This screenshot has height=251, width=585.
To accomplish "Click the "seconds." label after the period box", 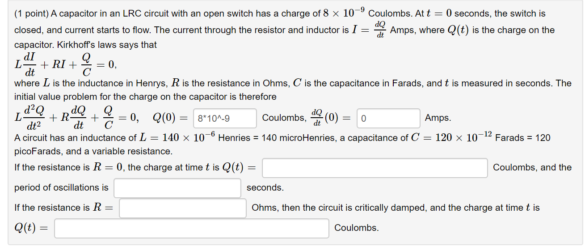I will coord(265,188).
